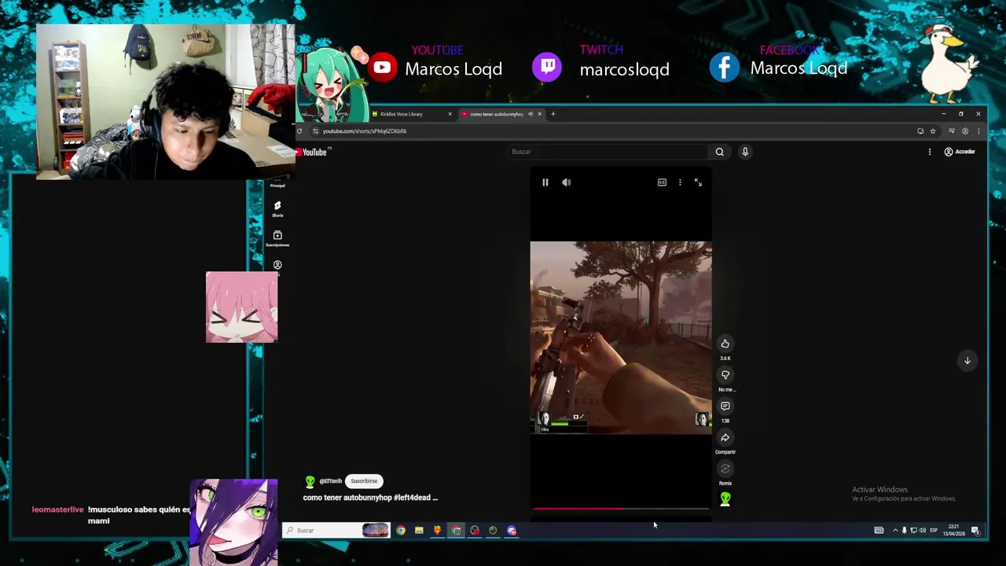This screenshot has height=566, width=1006.
Task: Click the site info icon in address bar
Action: 315,131
